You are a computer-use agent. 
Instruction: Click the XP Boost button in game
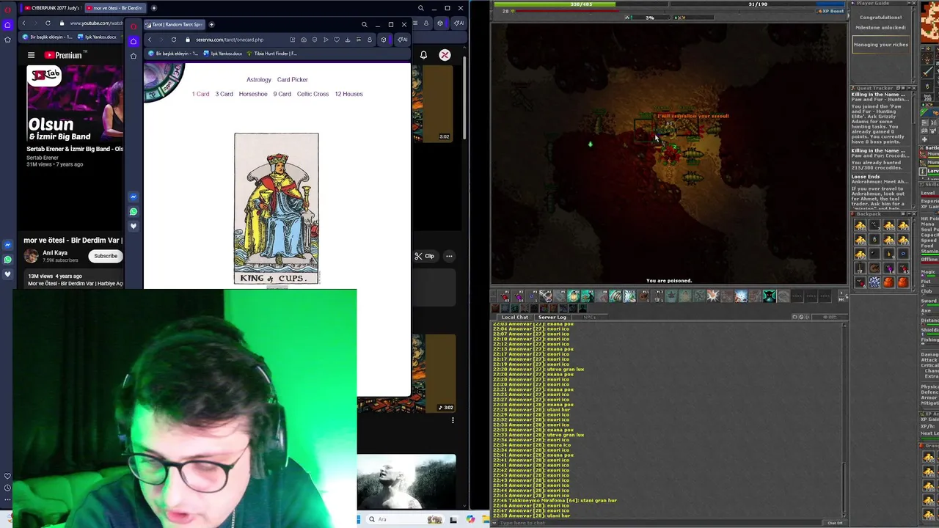(830, 11)
